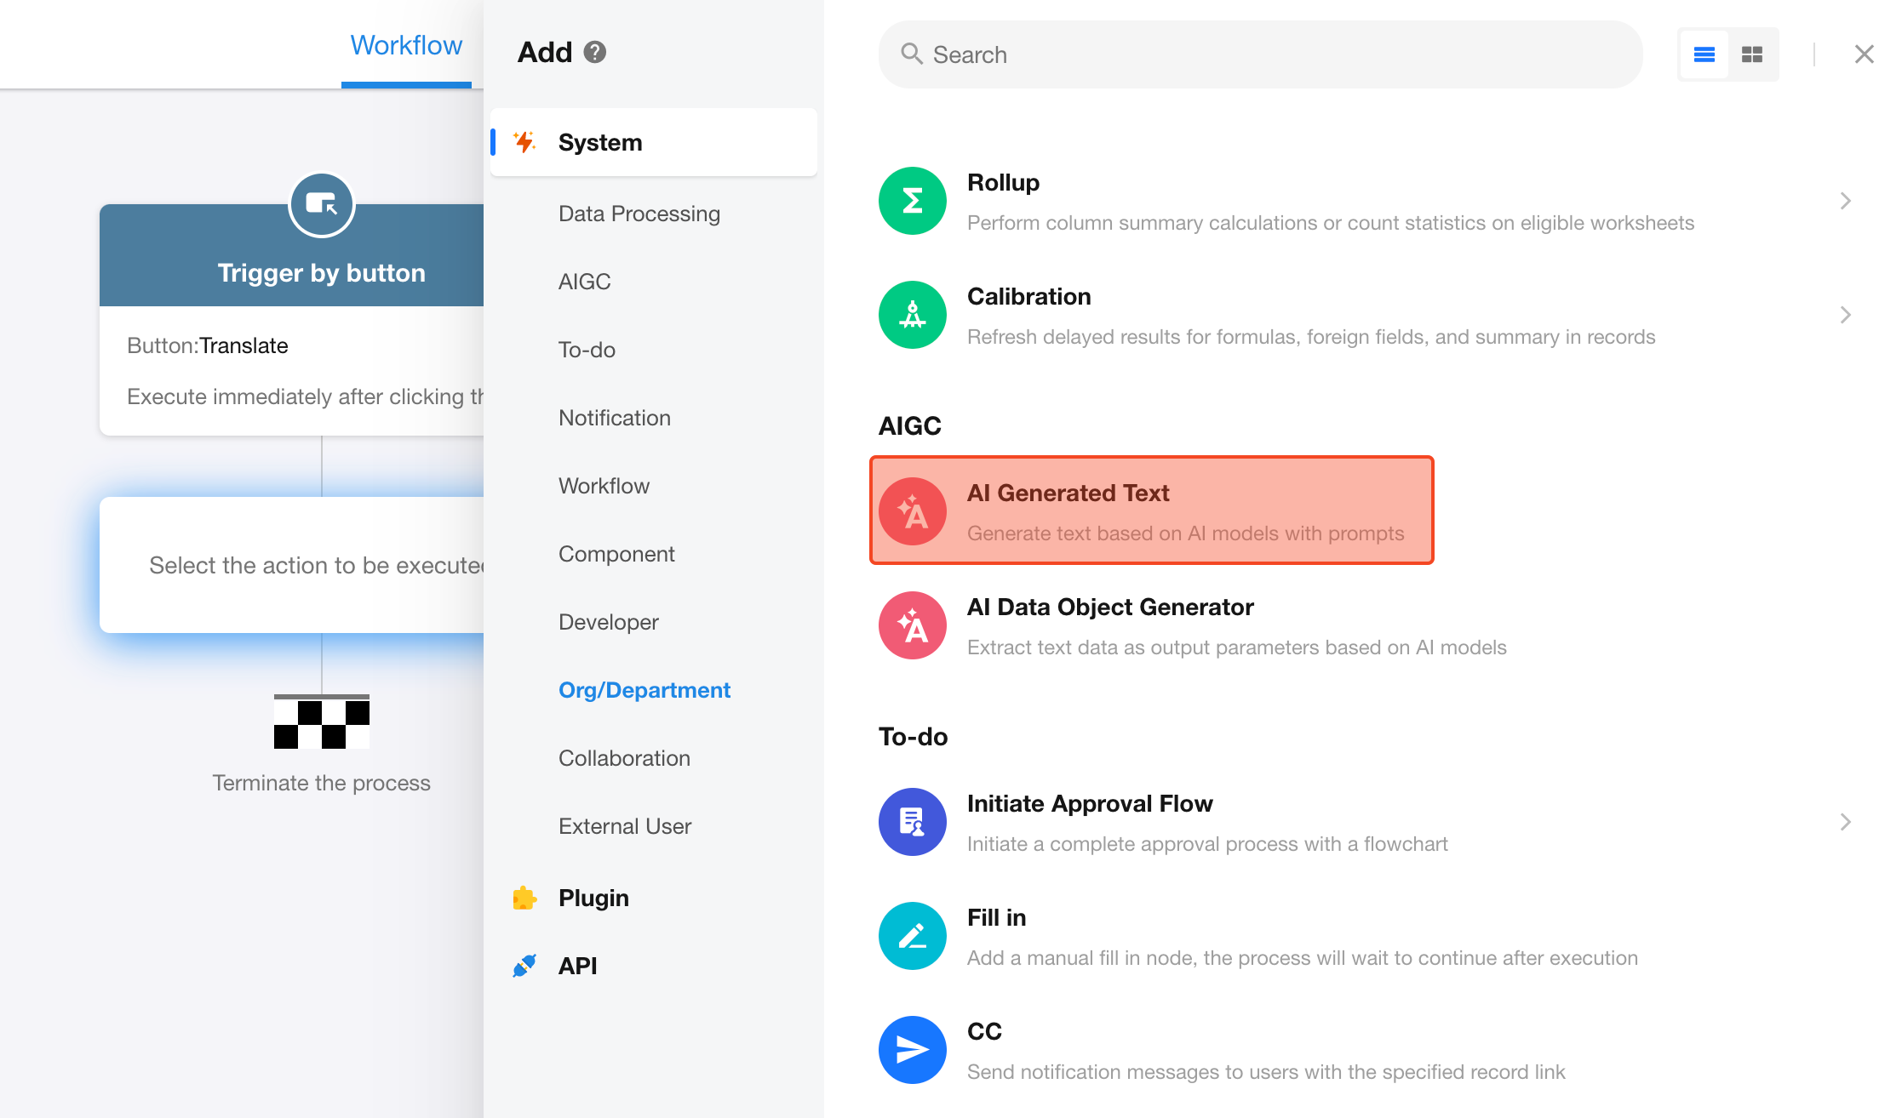
Task: Select the Org/Department category
Action: click(645, 690)
